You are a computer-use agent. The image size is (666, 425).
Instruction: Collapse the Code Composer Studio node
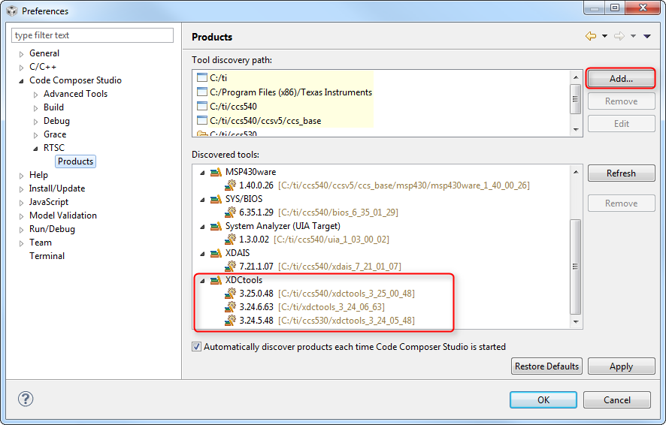point(21,80)
